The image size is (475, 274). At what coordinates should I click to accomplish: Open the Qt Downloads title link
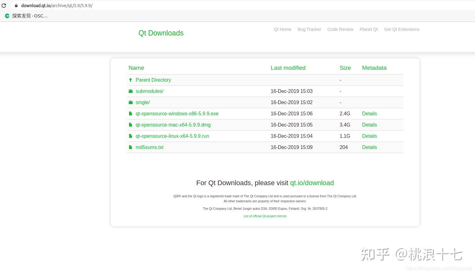(x=161, y=33)
